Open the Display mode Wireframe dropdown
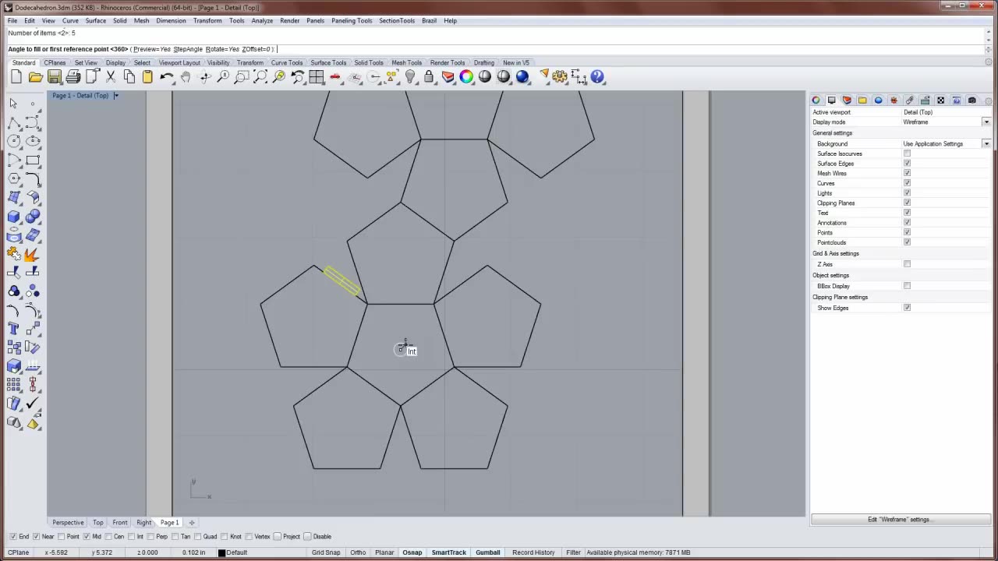 click(986, 122)
